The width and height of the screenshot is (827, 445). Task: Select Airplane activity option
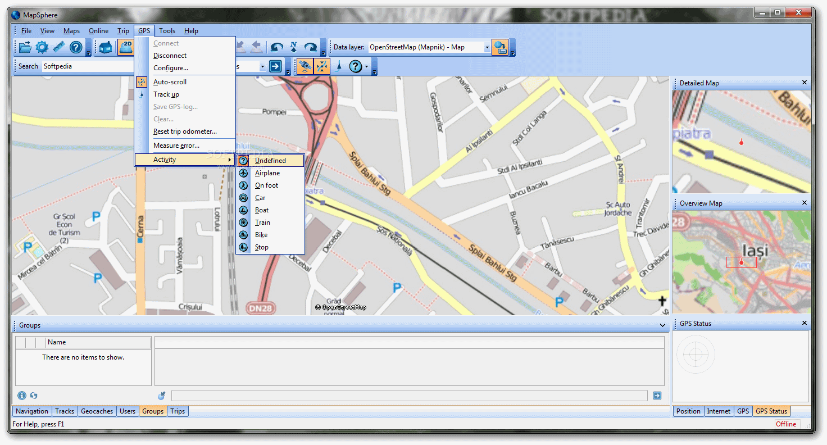pyautogui.click(x=270, y=173)
